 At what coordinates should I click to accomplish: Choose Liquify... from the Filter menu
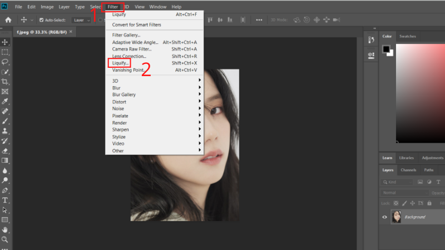pos(120,63)
